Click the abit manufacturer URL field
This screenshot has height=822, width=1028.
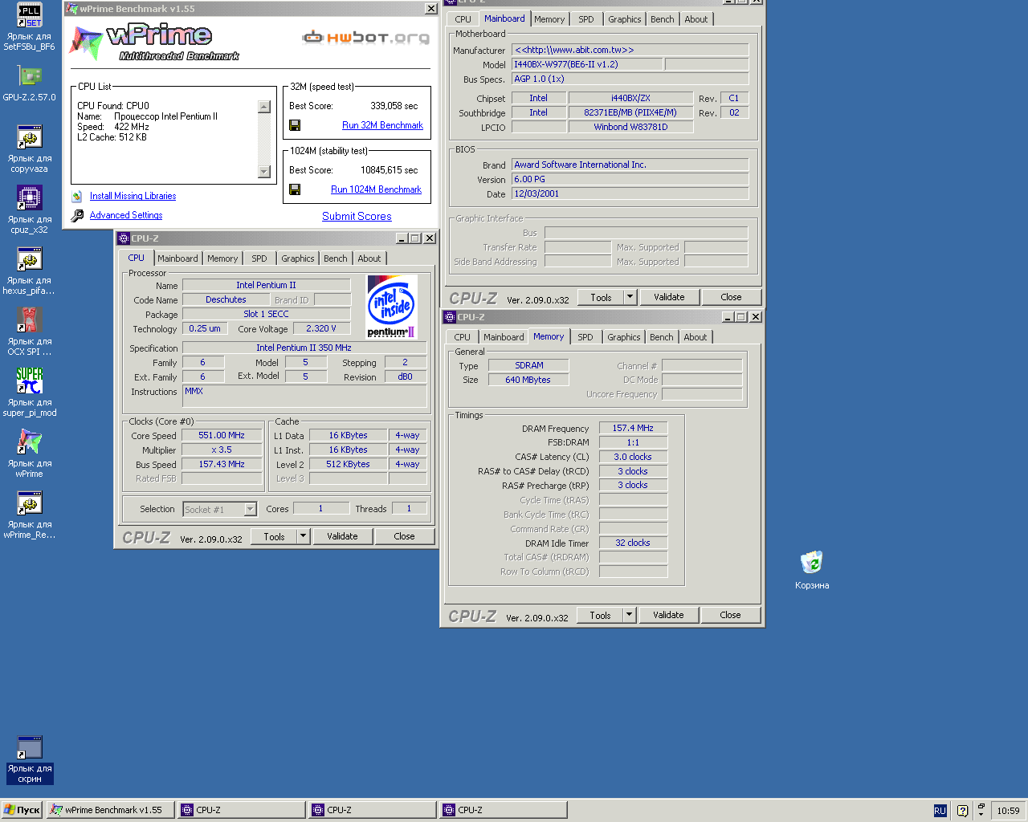(x=630, y=50)
